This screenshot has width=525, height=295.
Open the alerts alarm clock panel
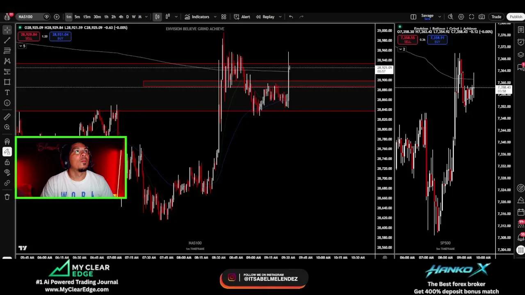520,42
